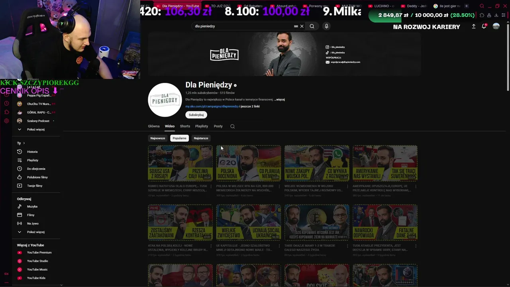Open 'i jeszcze 2 linki' links popup
The width and height of the screenshot is (510, 287).
(x=250, y=106)
